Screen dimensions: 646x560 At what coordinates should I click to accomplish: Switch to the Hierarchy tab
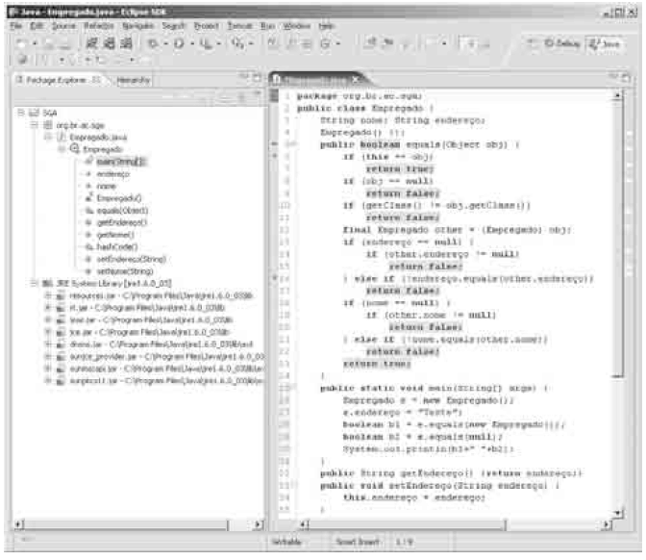134,81
